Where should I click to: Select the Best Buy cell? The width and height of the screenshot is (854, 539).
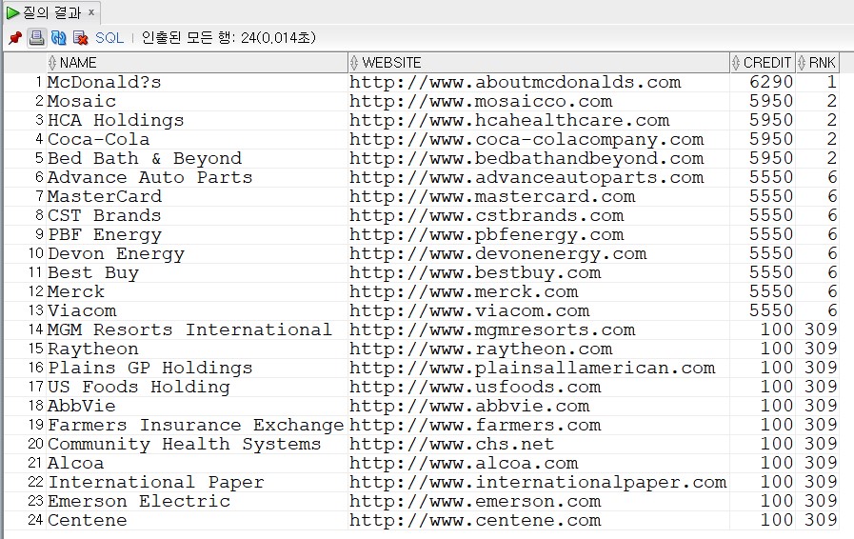197,273
